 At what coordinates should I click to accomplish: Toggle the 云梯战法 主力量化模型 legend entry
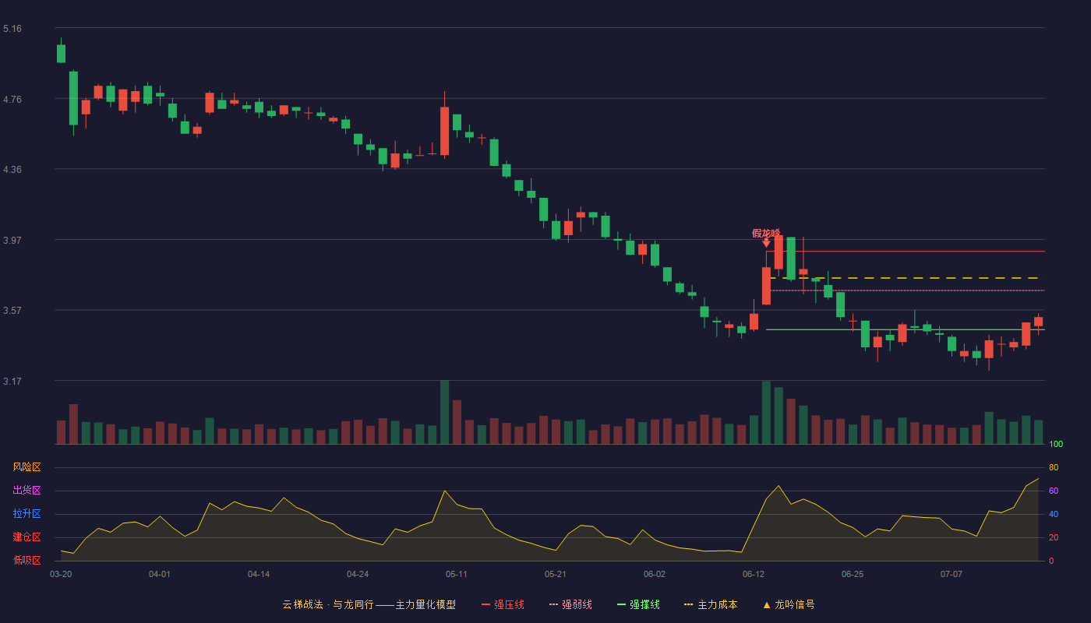coord(369,604)
